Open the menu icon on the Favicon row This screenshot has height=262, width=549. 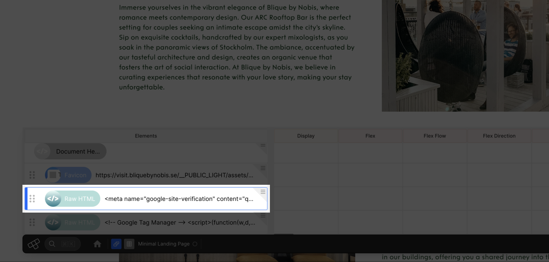pos(263,168)
